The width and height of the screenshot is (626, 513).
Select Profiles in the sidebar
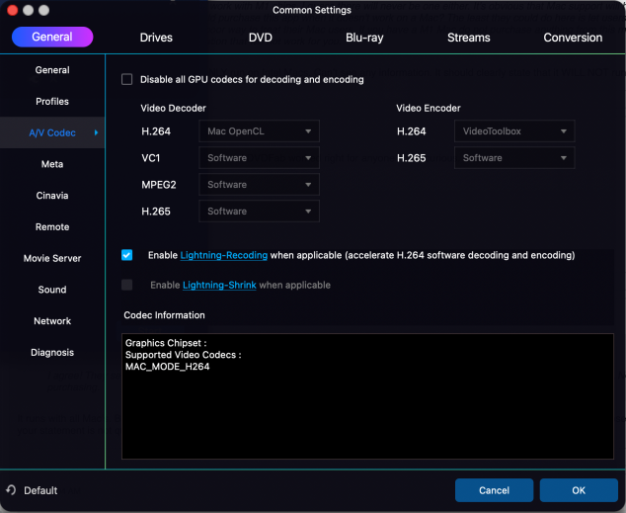coord(52,102)
